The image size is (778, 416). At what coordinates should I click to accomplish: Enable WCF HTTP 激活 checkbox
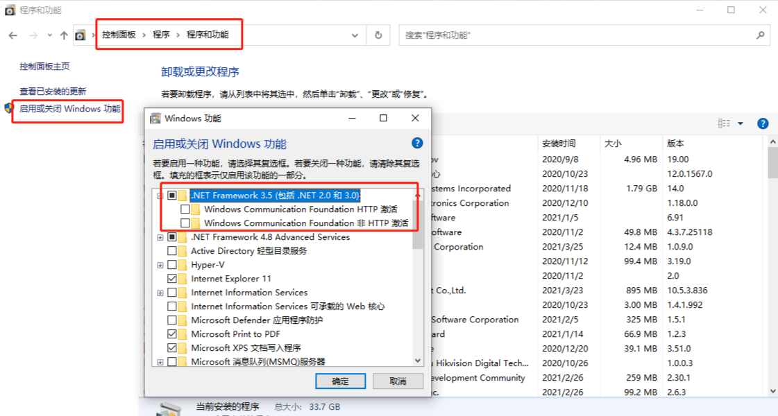(185, 209)
